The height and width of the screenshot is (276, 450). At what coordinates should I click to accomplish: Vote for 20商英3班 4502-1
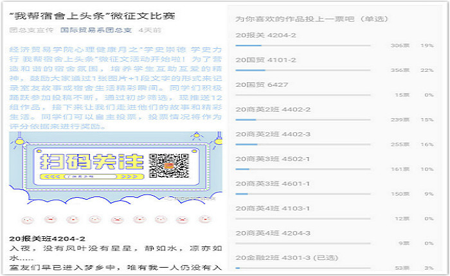click(x=273, y=159)
